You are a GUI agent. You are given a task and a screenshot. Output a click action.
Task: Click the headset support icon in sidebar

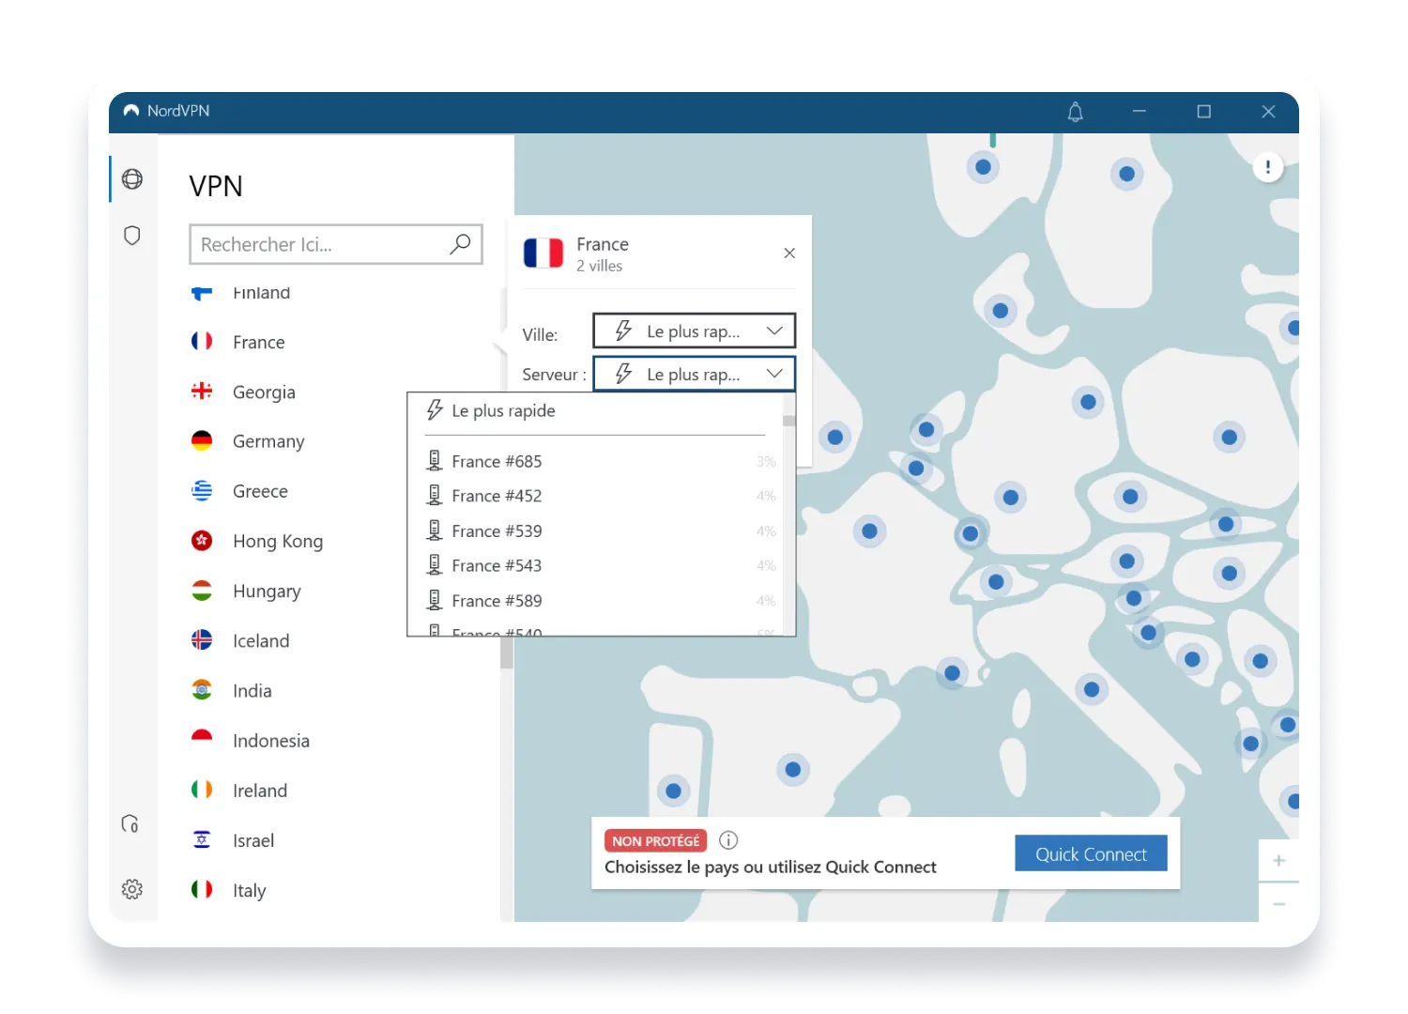point(131,823)
